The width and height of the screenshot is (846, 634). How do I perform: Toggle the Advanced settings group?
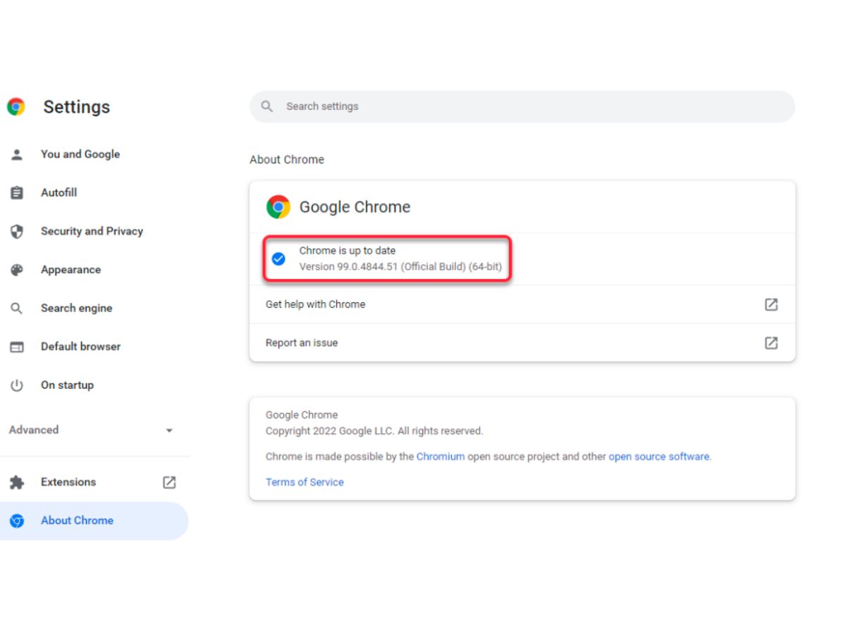point(94,430)
